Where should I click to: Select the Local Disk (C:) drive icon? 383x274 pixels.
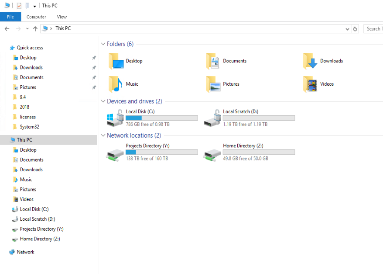115,118
